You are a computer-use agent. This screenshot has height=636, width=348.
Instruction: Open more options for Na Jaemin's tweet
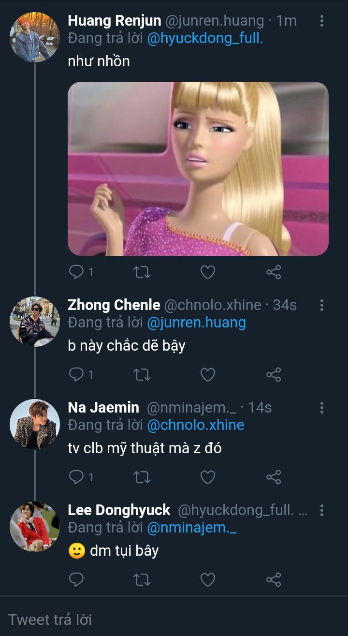322,408
